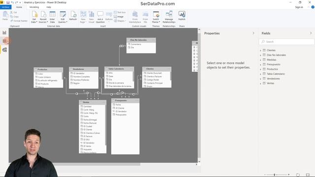Switch to Data view

click(x=4, y=41)
